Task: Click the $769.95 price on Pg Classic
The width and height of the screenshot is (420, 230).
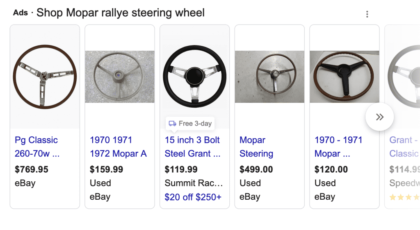Action: (x=32, y=169)
